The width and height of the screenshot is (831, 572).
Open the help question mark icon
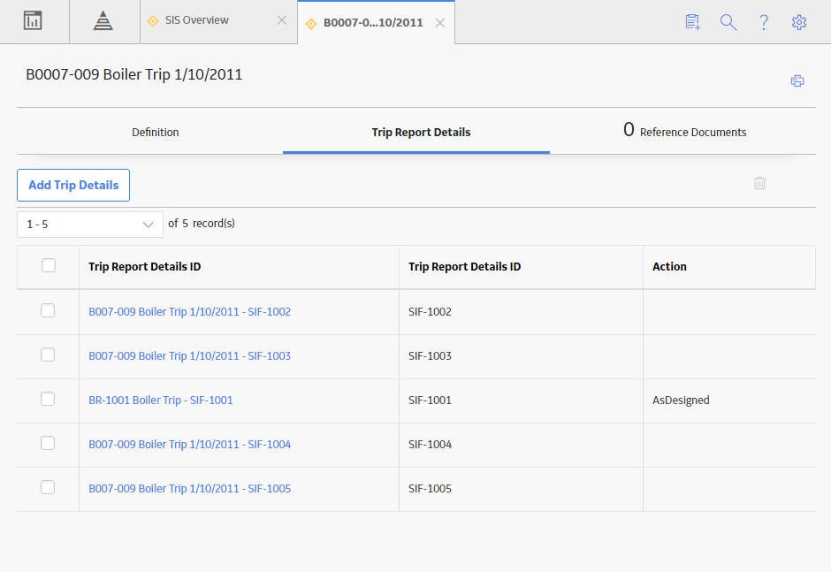pos(764,22)
